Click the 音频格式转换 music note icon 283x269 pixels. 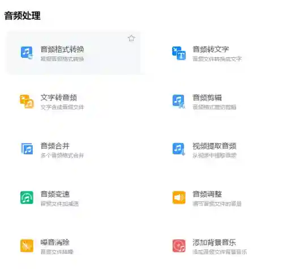point(27,53)
